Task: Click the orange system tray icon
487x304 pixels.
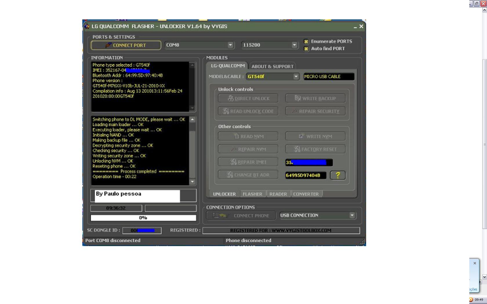Action: tap(471, 300)
